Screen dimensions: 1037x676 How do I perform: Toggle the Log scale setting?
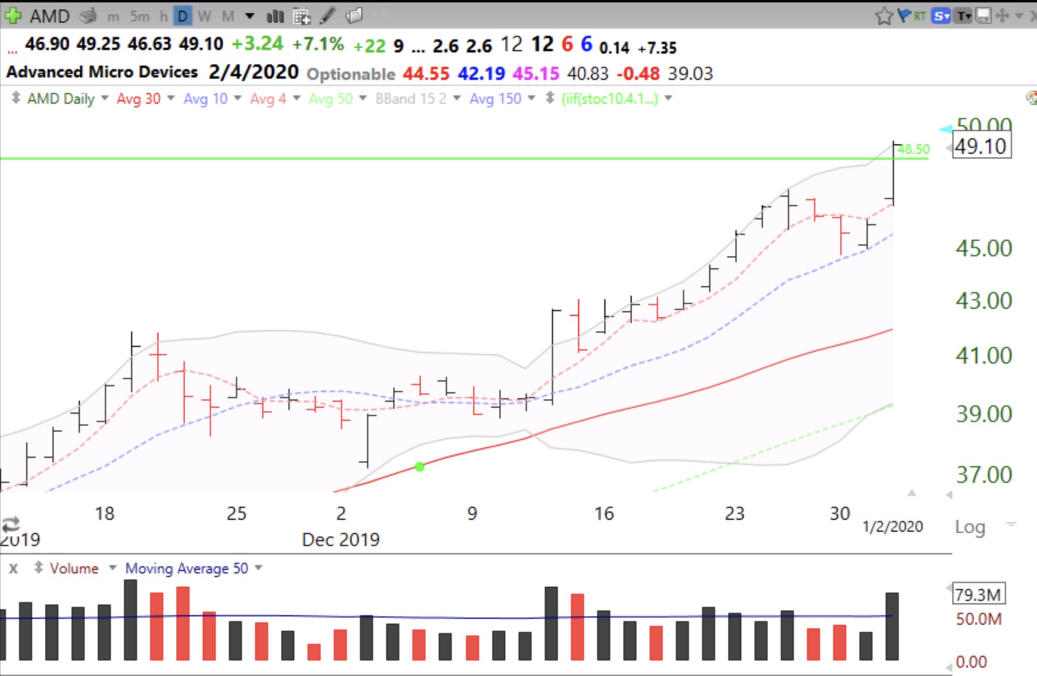970,527
